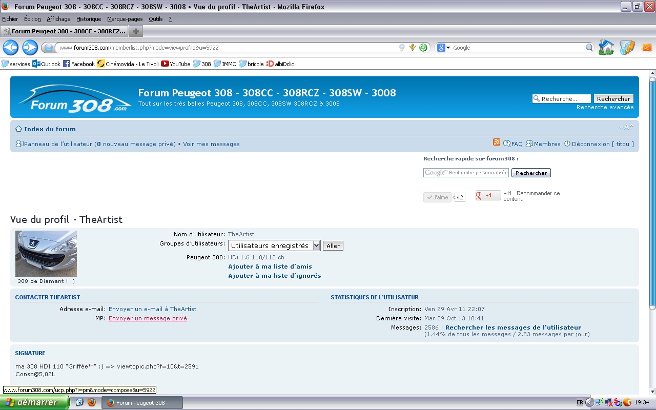Click the Aller button
This screenshot has height=410, width=656.
coord(333,246)
